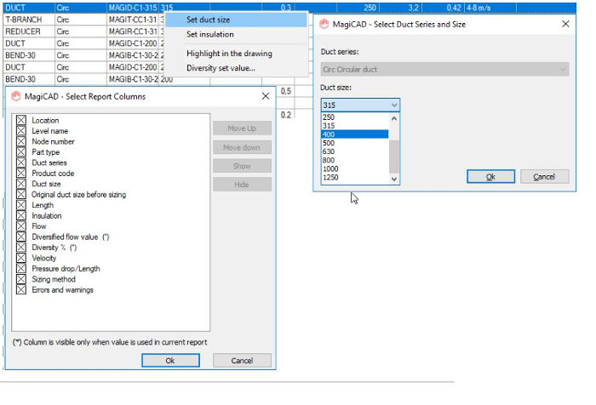Click Move Up button
This screenshot has height=405, width=596.
click(x=242, y=128)
